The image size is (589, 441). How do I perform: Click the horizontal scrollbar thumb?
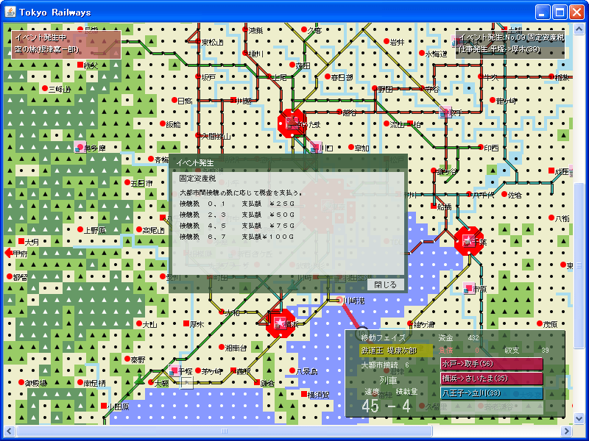pyautogui.click(x=225, y=431)
